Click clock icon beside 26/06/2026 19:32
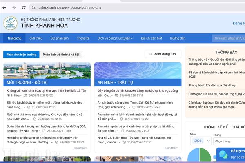The width and height of the screenshot is (245, 163). coord(25,95)
